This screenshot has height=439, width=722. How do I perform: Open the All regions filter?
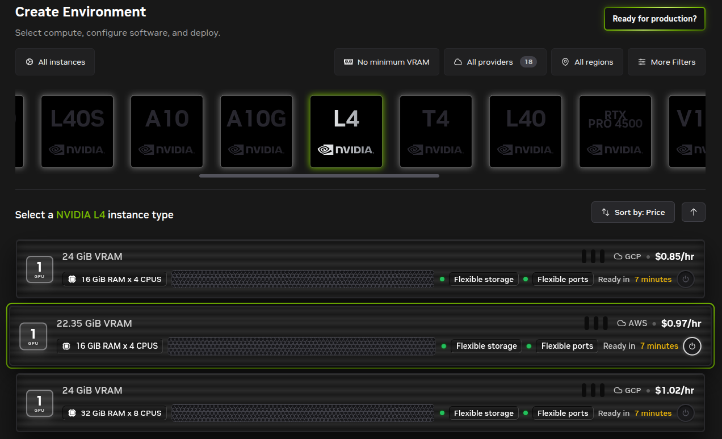click(x=587, y=62)
